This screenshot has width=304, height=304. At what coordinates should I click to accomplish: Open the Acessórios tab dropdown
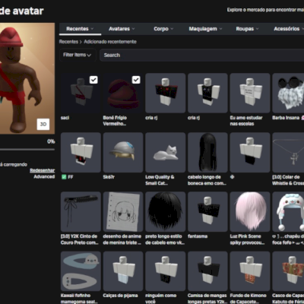[x=289, y=29]
